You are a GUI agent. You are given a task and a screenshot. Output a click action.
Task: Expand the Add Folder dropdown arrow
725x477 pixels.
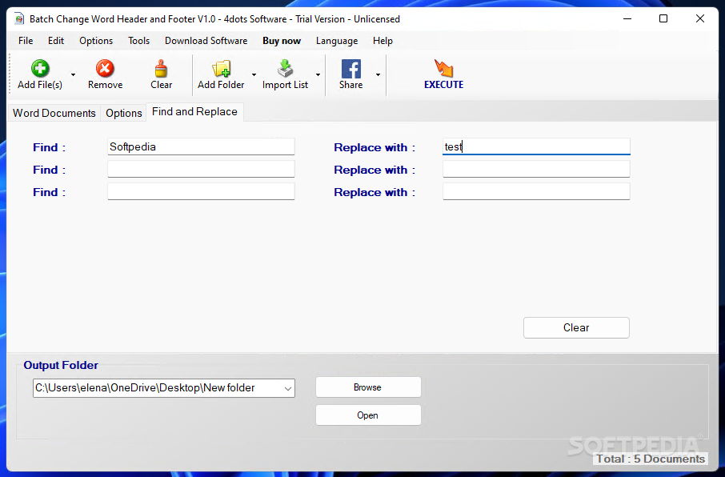254,75
